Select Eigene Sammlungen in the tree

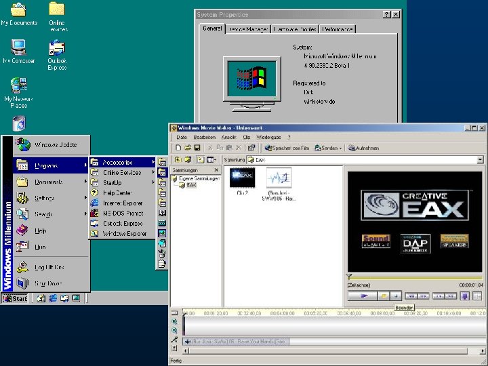tap(199, 179)
